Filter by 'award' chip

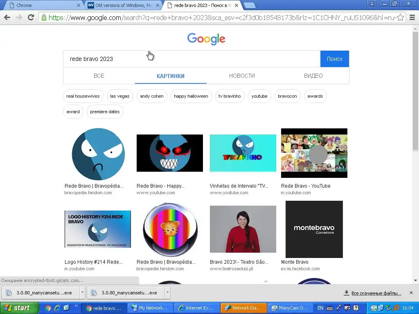coord(73,112)
